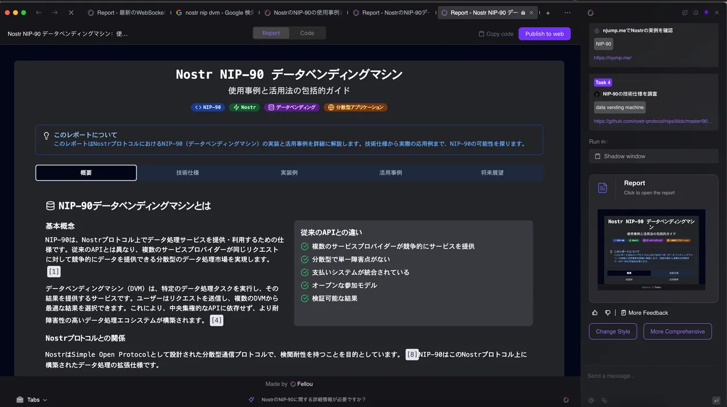The image size is (727, 407).
Task: Click the green Nostr tag badge
Action: click(x=245, y=107)
